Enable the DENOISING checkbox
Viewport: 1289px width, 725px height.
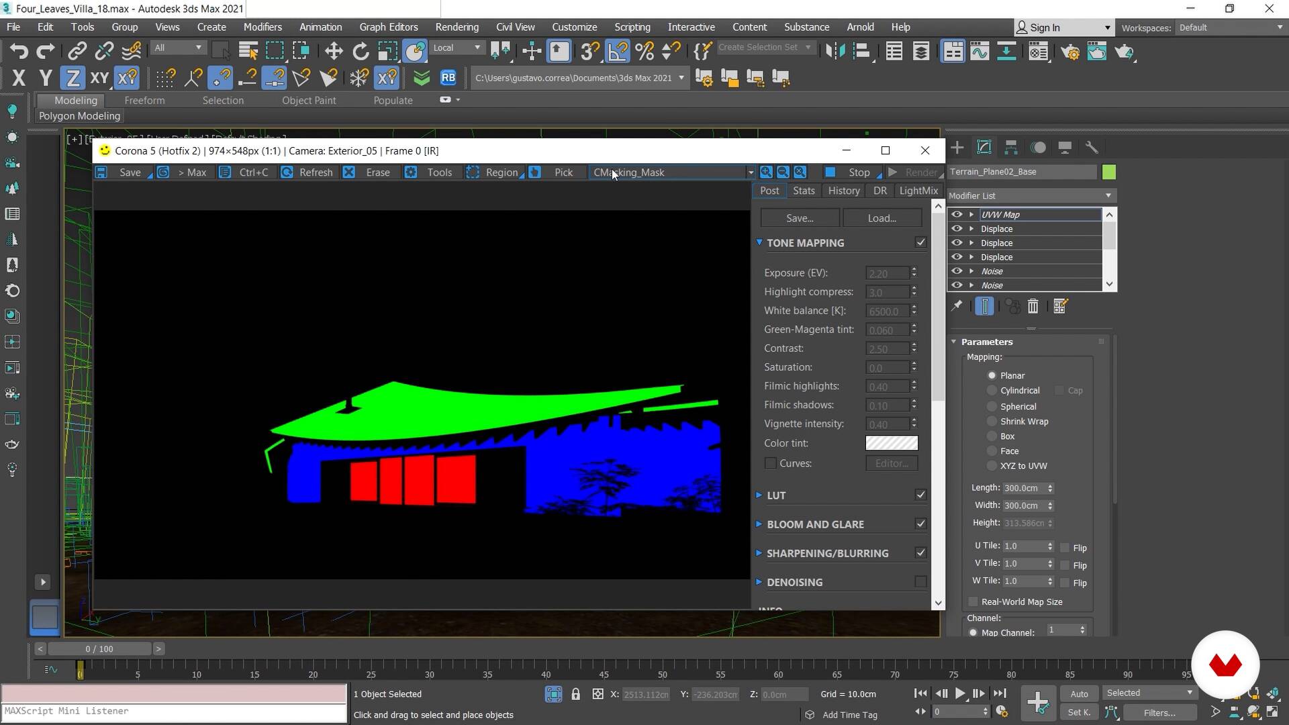[920, 582]
